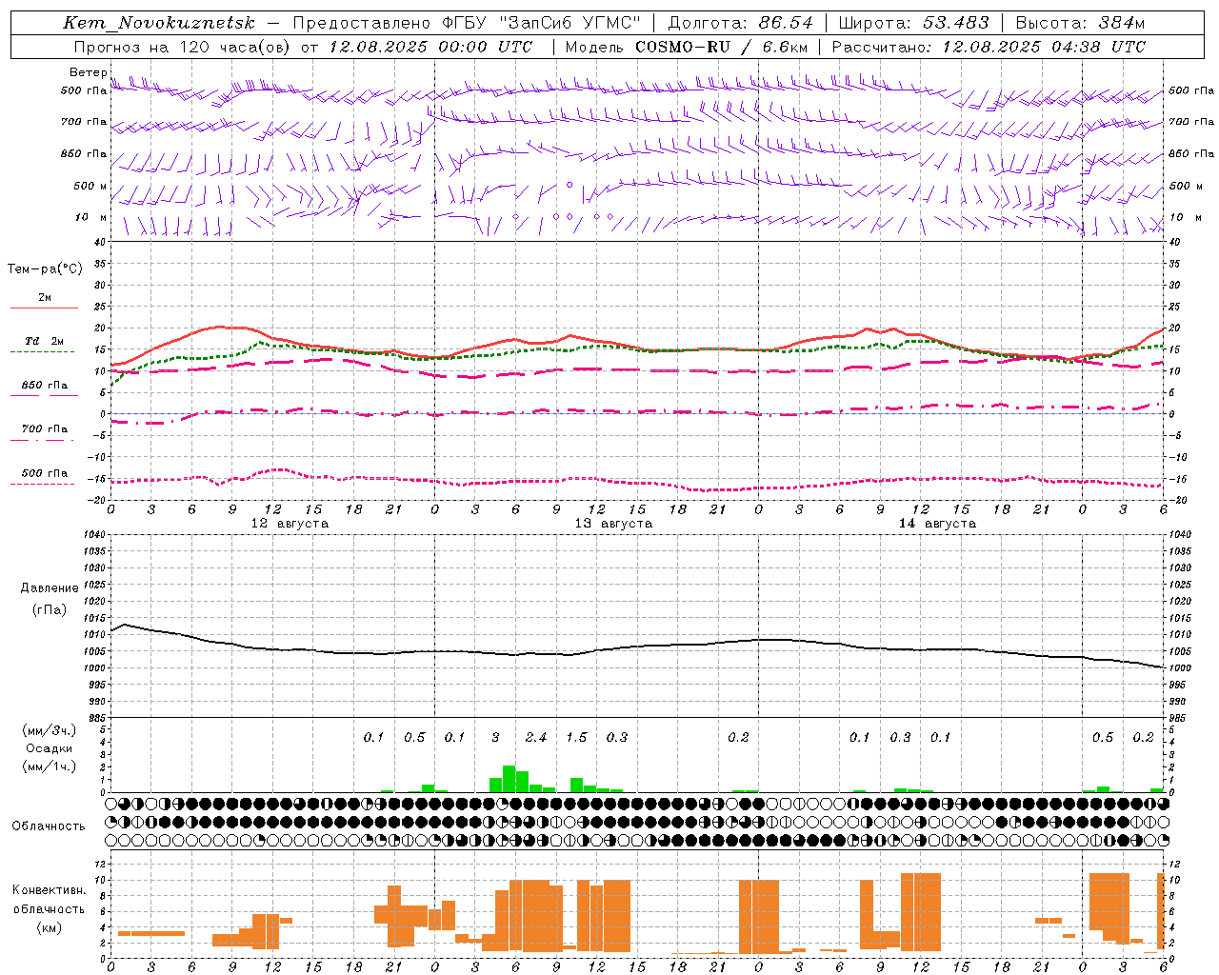Select the 'Высота: 384м' elevation text

(1080, 23)
